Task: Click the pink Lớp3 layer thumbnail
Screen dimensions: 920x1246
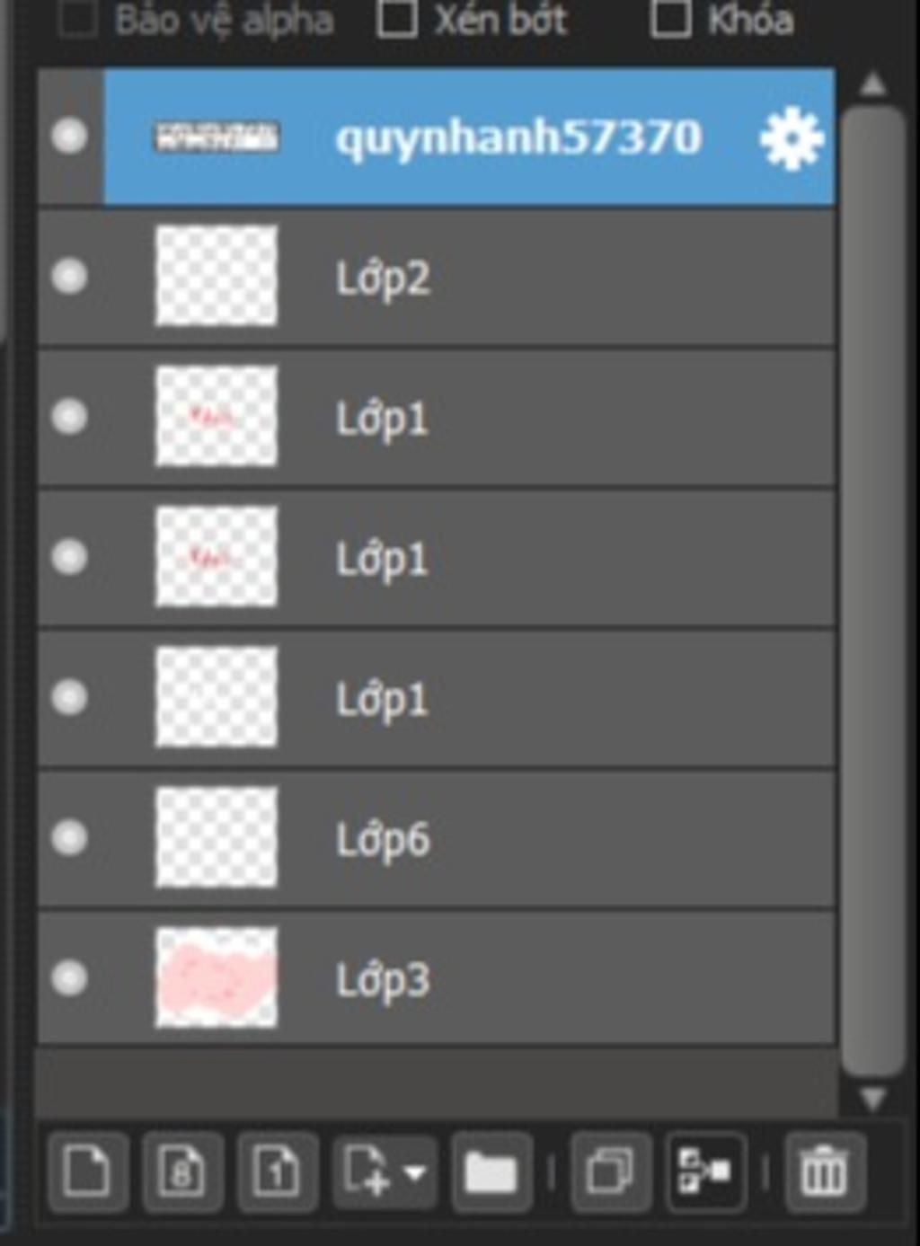Action: tap(217, 978)
